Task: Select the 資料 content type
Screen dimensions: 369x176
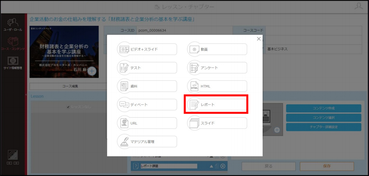Action: [147, 86]
